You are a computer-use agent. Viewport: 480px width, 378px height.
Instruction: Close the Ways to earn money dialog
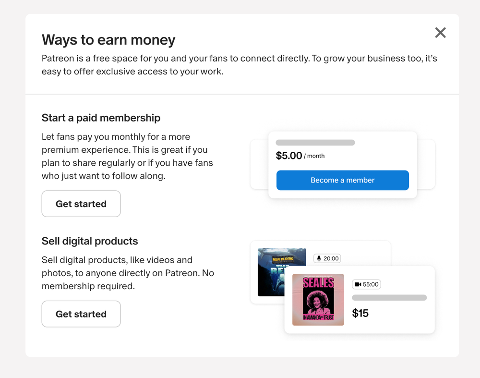440,33
